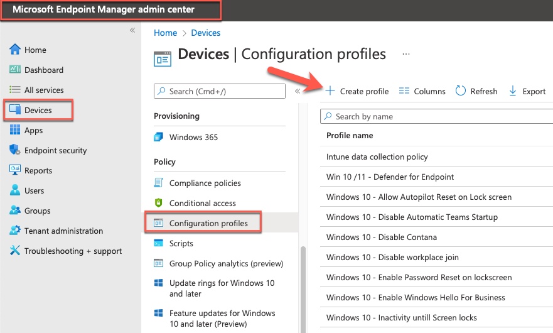
Task: Click the All services list icon
Action: (15, 90)
